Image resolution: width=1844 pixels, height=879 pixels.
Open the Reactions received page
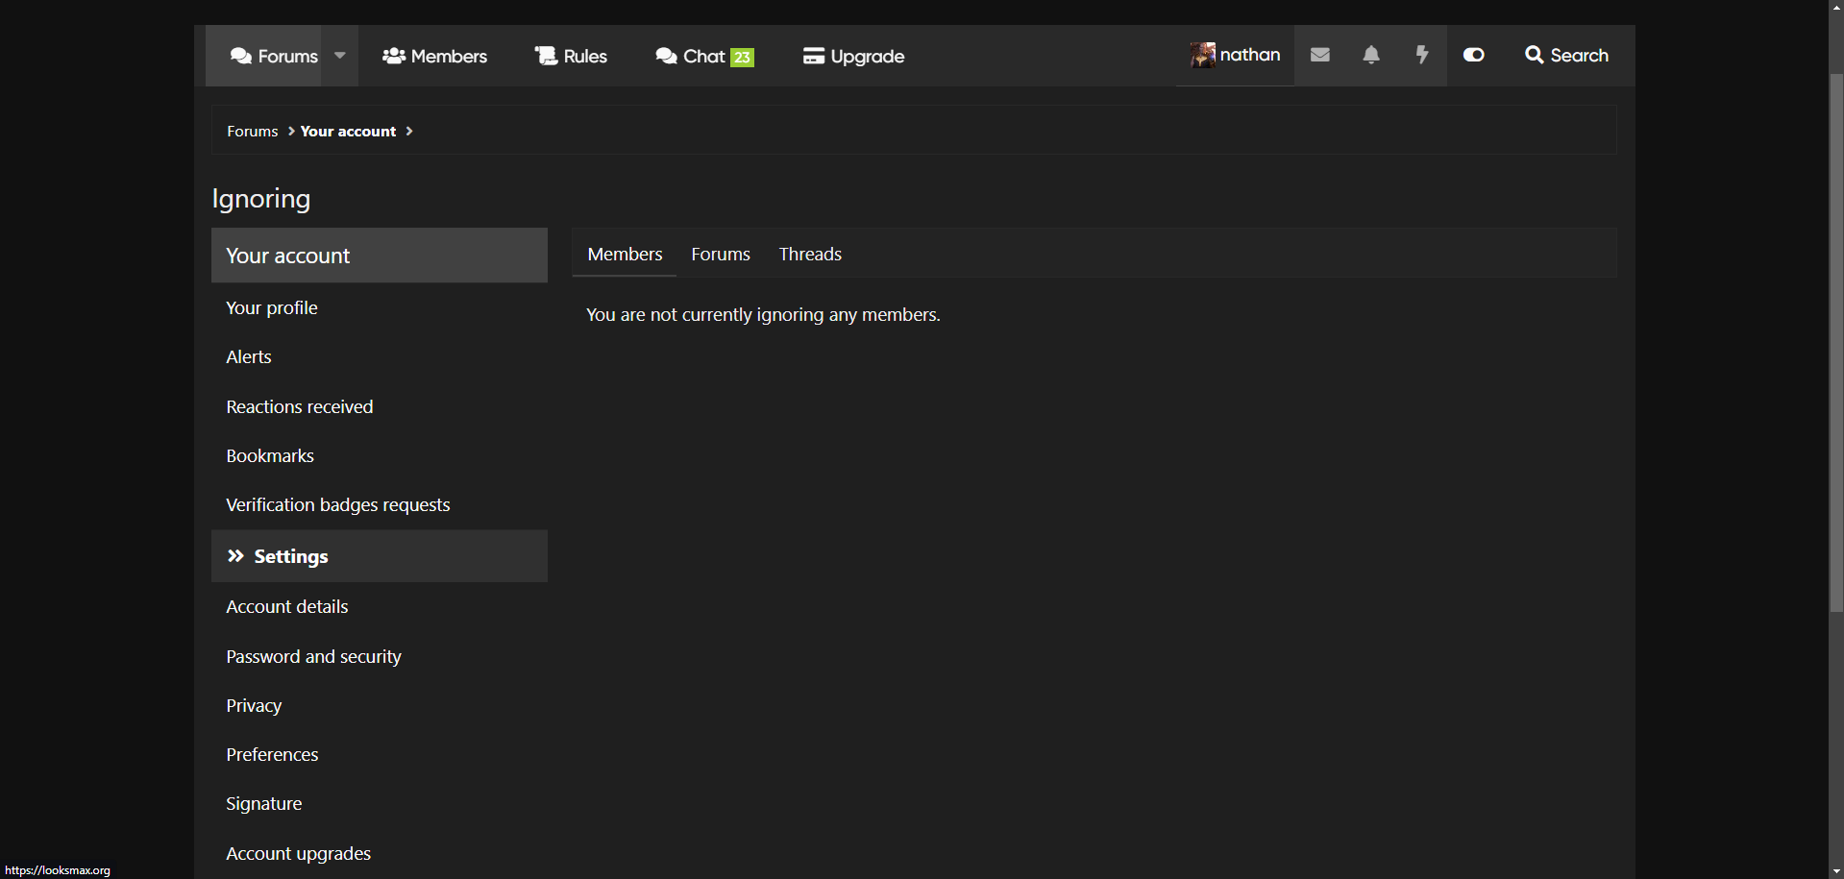[299, 406]
